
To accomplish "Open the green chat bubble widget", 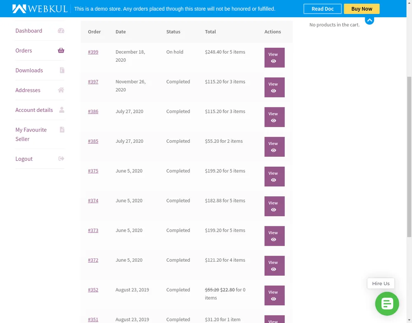I will click(x=387, y=304).
